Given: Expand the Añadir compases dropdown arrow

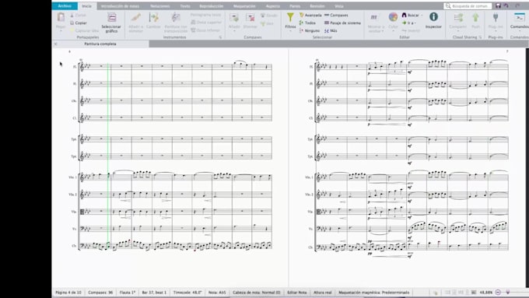Looking at the screenshot, I should point(234,30).
